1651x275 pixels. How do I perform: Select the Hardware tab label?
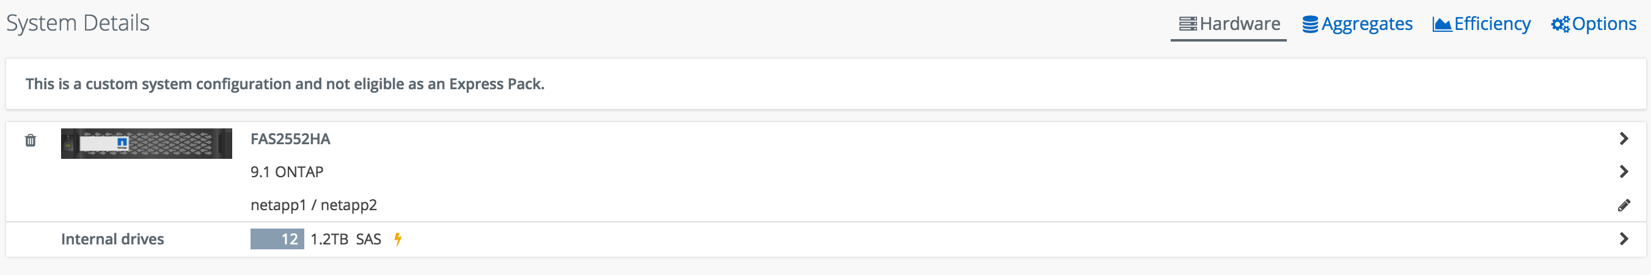click(1240, 24)
